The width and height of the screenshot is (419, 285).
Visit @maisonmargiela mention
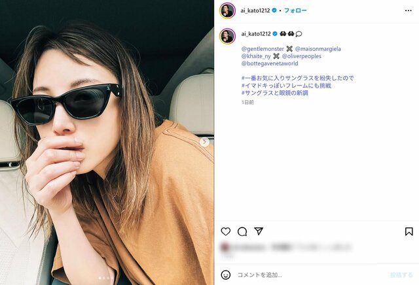point(318,49)
